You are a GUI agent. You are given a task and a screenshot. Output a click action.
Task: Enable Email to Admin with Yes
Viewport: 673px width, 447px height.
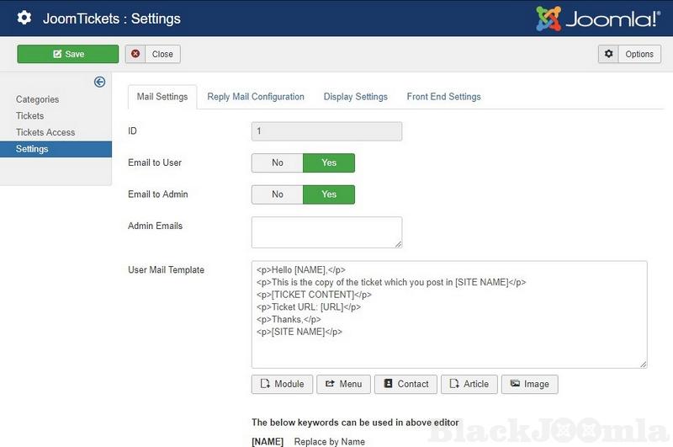point(329,194)
